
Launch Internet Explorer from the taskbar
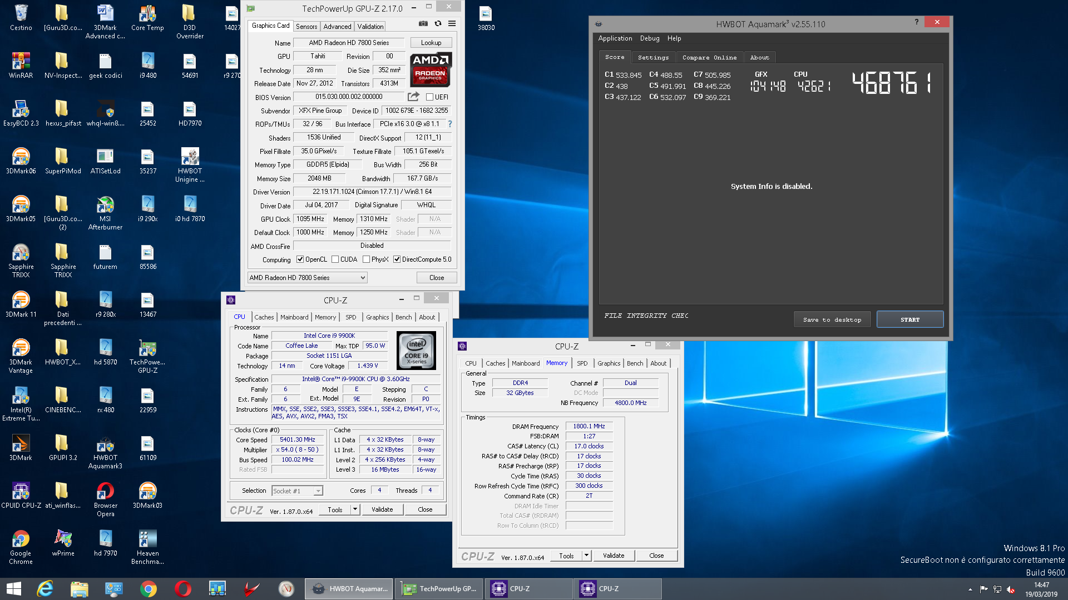pos(44,589)
